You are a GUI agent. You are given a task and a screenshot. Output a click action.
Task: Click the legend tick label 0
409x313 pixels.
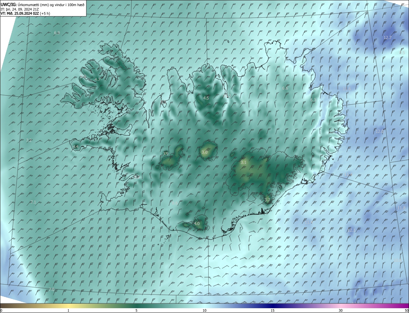tap(1, 310)
